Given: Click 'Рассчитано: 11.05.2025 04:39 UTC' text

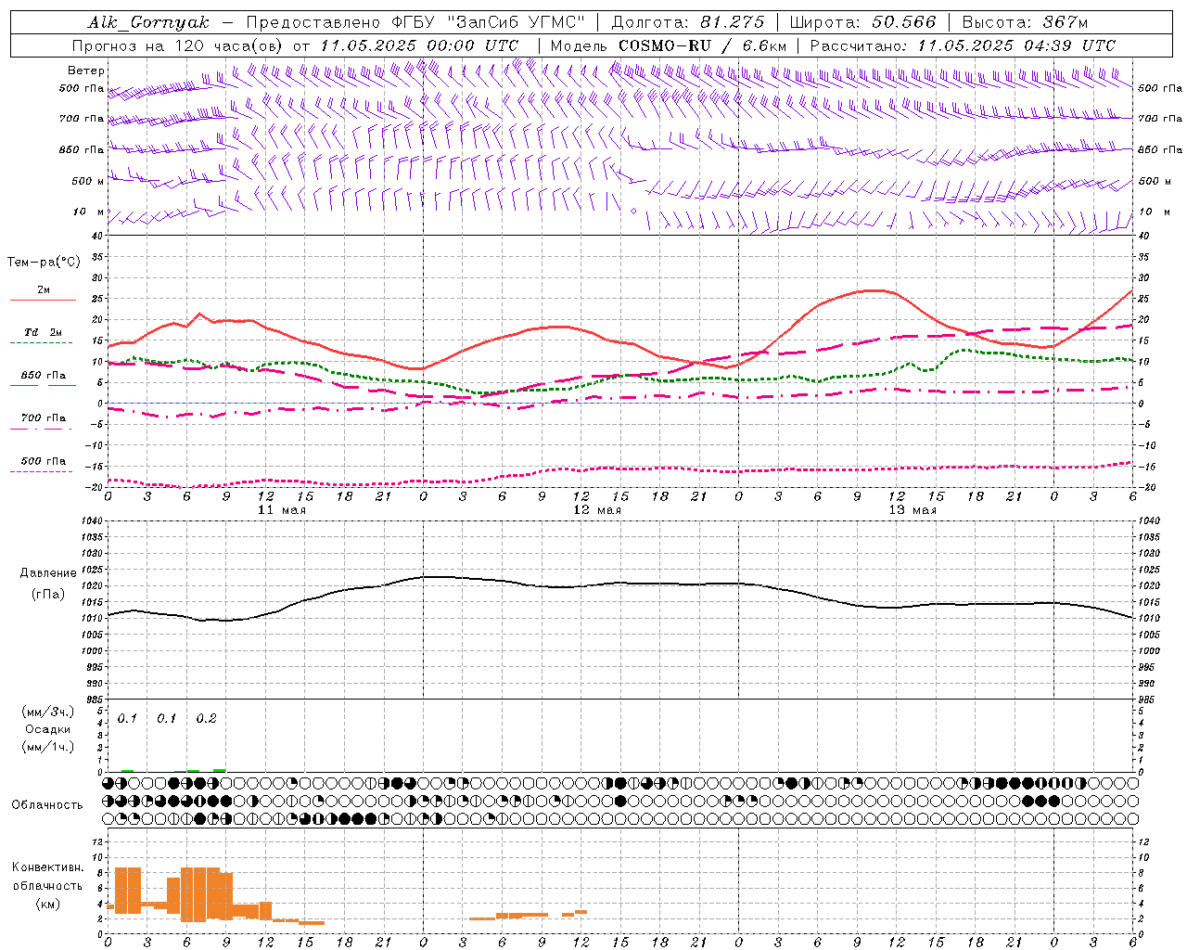Looking at the screenshot, I should (963, 45).
